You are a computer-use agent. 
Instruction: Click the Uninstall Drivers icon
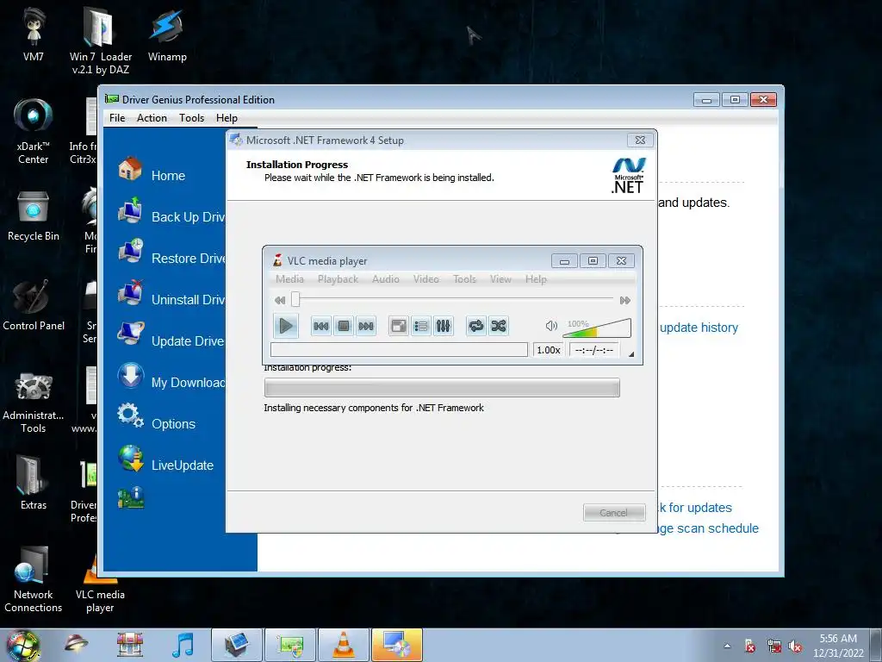click(x=131, y=293)
